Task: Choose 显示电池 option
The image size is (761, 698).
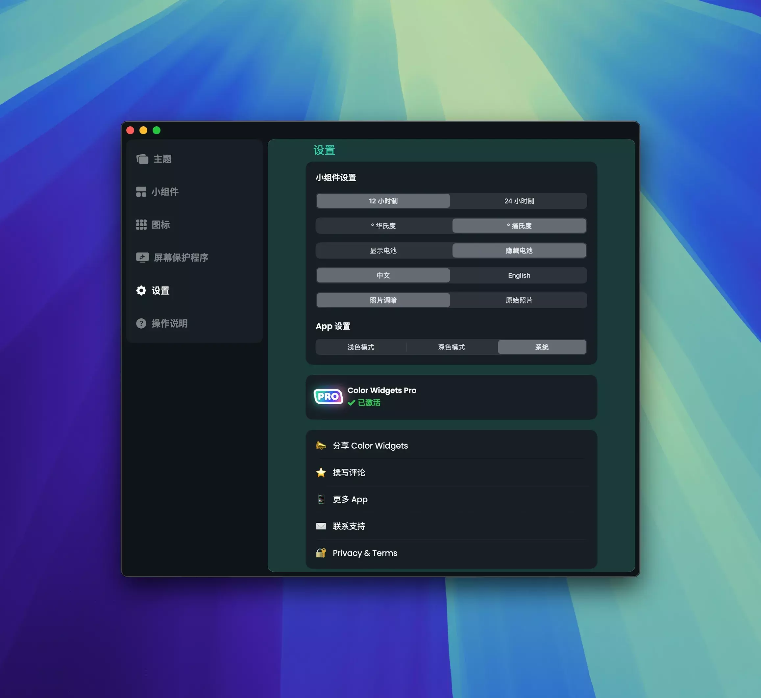Action: (383, 251)
